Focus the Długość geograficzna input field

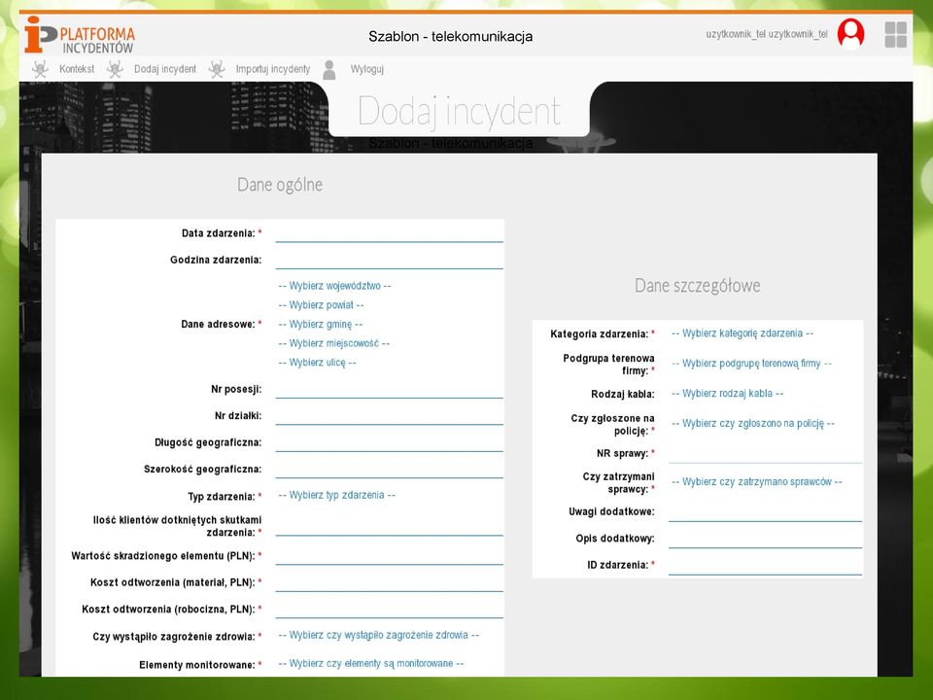389,443
